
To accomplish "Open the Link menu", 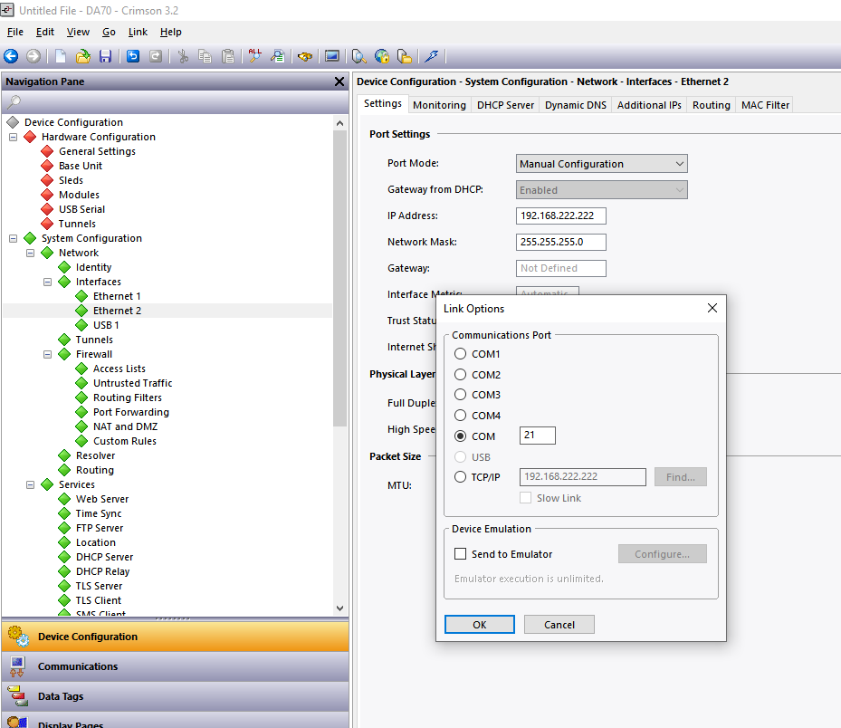I will click(138, 33).
